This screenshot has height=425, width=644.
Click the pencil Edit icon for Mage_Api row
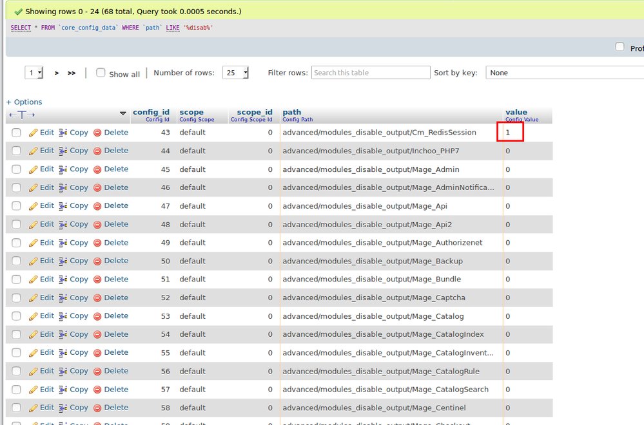pyautogui.click(x=34, y=206)
